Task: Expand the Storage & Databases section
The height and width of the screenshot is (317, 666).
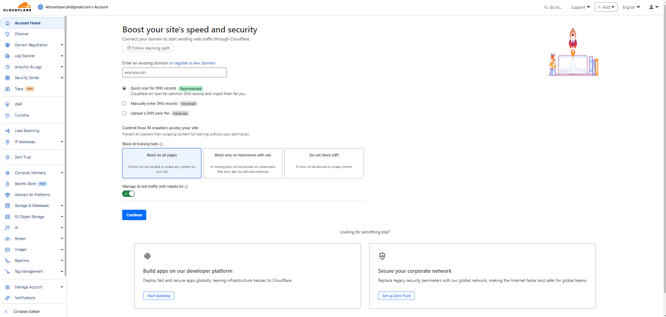Action: (62, 206)
